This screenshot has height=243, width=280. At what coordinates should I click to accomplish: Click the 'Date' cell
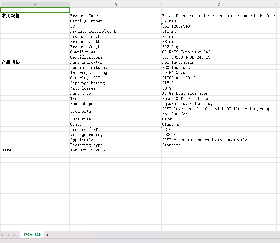(x=35, y=150)
